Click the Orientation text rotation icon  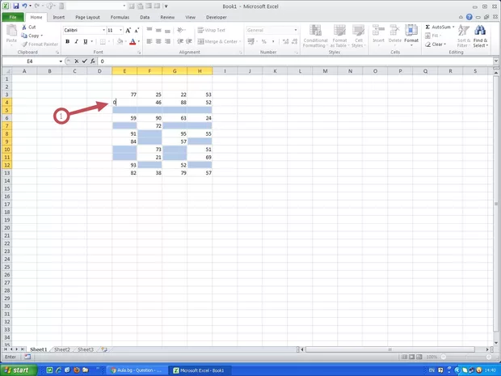(x=180, y=30)
